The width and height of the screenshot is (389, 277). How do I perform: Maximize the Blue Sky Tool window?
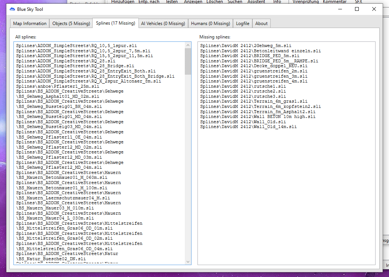(x=357, y=9)
